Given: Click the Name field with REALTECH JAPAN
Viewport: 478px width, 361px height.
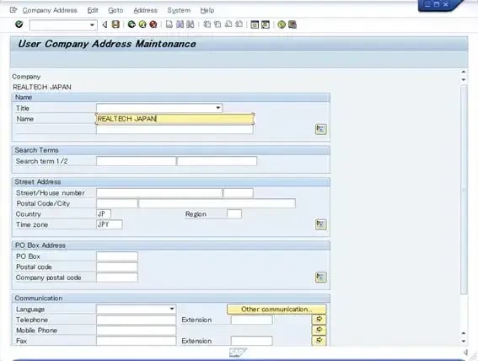Looking at the screenshot, I should (175, 119).
